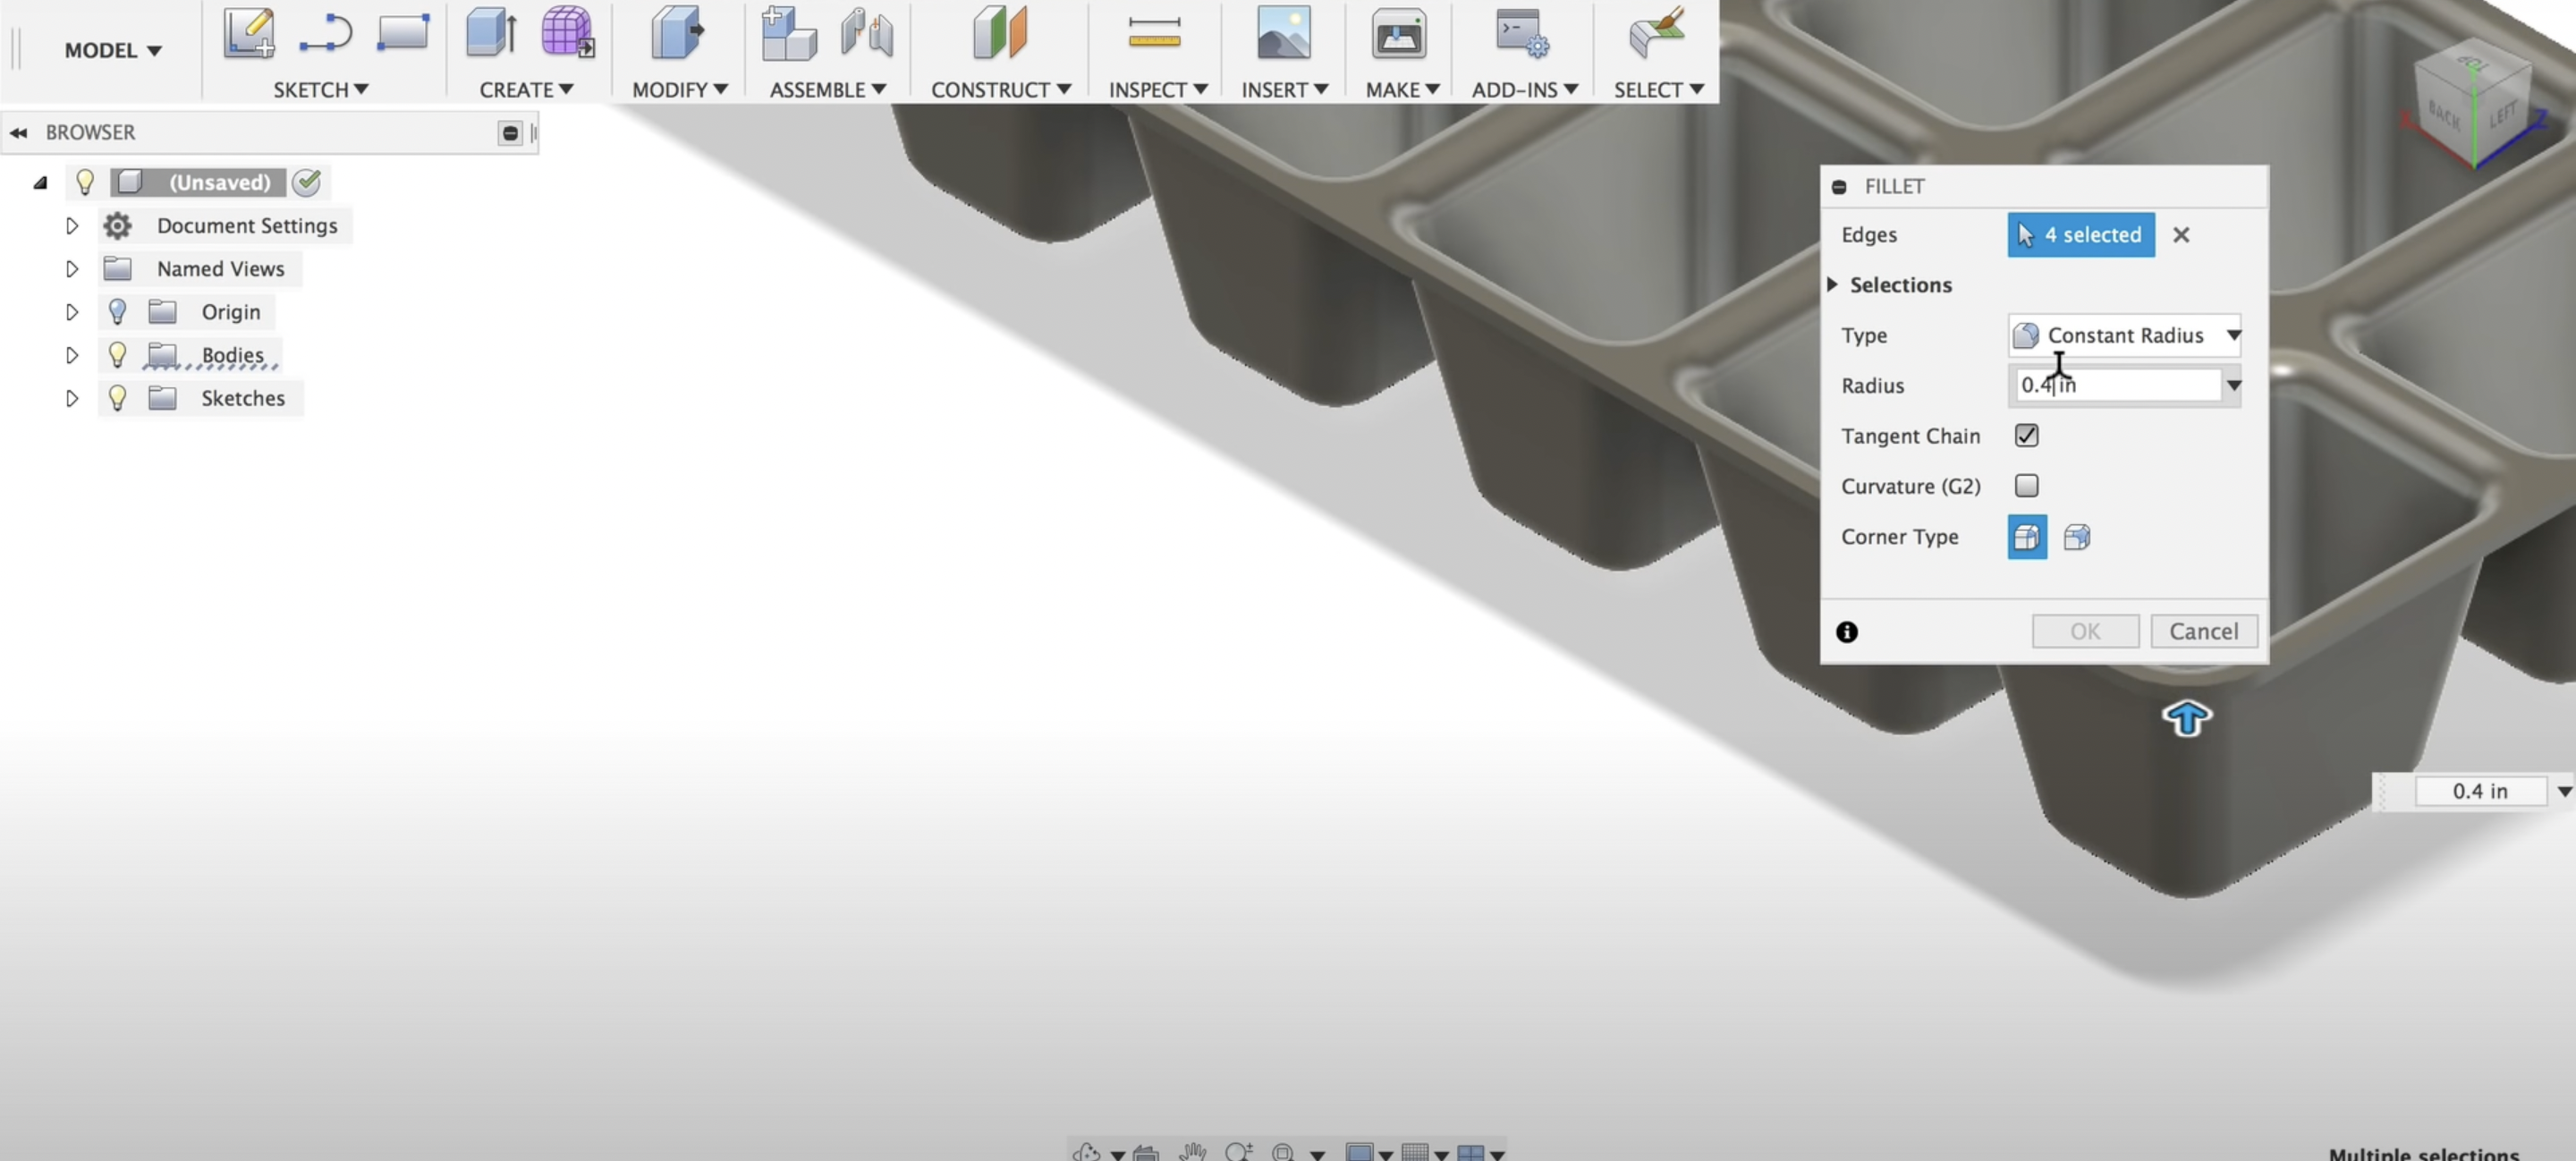Clear the edge selection with the X button
Viewport: 2576px width, 1161px height.
(2181, 235)
